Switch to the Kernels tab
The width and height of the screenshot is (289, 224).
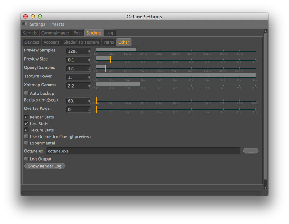(x=30, y=33)
